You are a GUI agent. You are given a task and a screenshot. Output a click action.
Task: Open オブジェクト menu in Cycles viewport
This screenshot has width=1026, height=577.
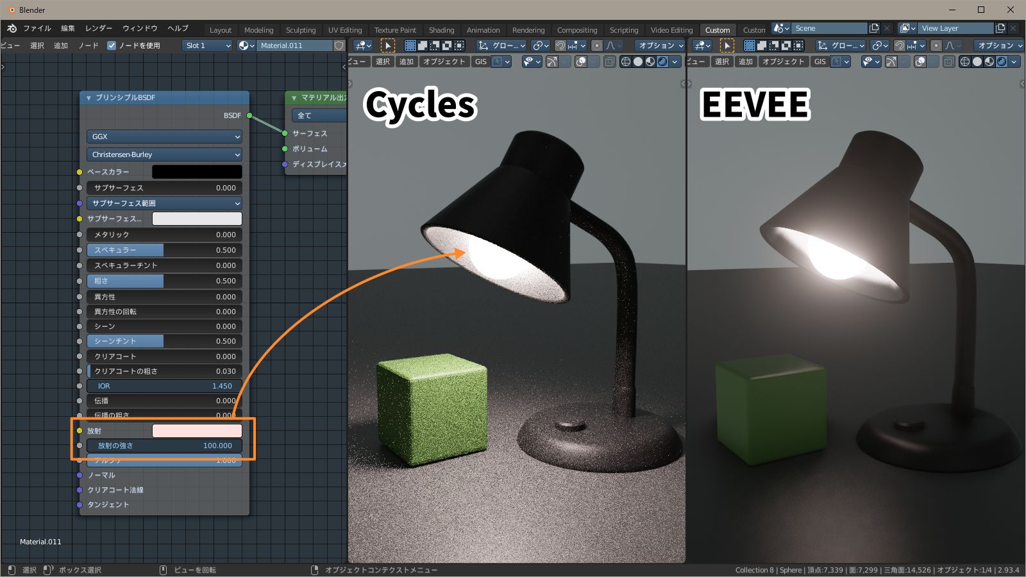click(444, 62)
